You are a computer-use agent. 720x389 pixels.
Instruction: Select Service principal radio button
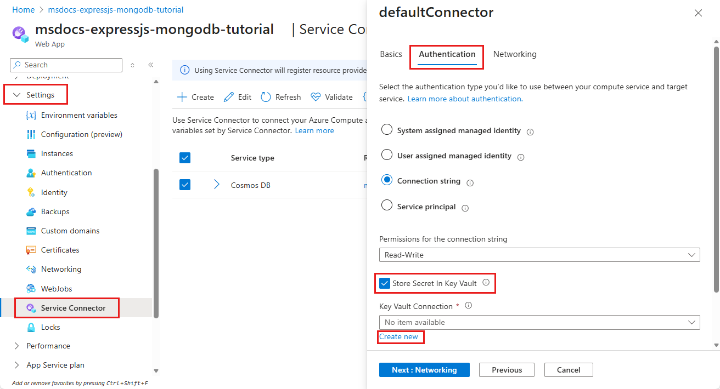(x=387, y=205)
